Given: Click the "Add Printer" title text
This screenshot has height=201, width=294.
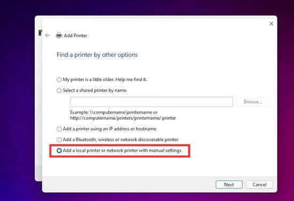Looking at the screenshot, I should coord(75,35).
